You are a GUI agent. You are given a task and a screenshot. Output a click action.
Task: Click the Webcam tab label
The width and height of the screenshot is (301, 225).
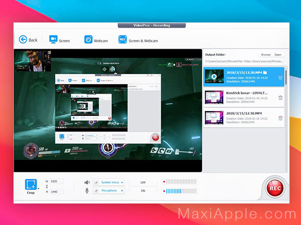tap(101, 41)
